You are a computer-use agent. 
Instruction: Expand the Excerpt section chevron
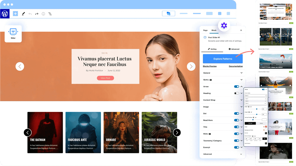(x=241, y=147)
